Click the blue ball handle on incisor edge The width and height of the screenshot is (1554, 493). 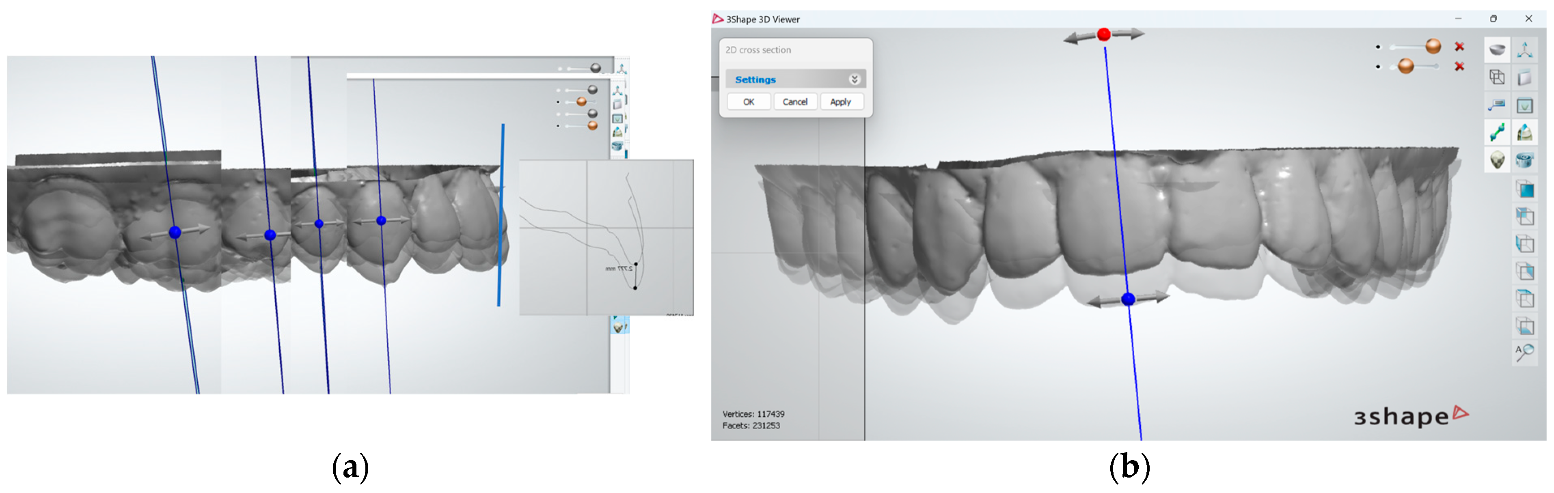1128,299
